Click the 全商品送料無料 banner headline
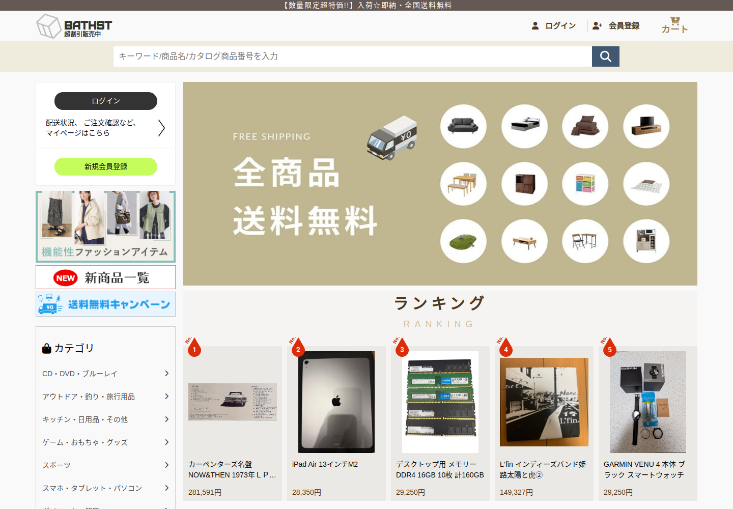 coord(305,196)
